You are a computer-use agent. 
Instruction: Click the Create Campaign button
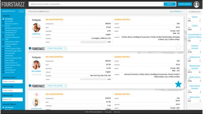click(185, 4)
